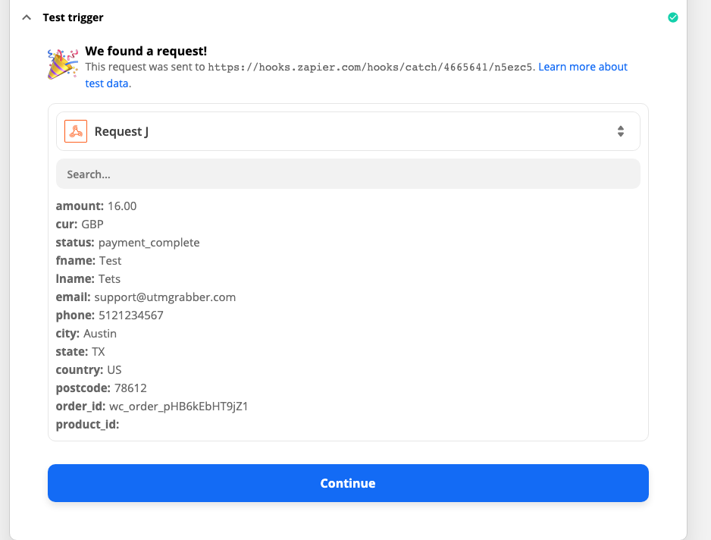
Task: Click the up-down arrows on request selector
Action: [x=620, y=131]
